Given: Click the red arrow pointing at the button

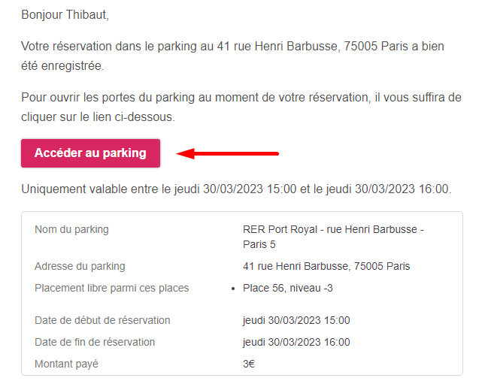Looking at the screenshot, I should click(227, 153).
